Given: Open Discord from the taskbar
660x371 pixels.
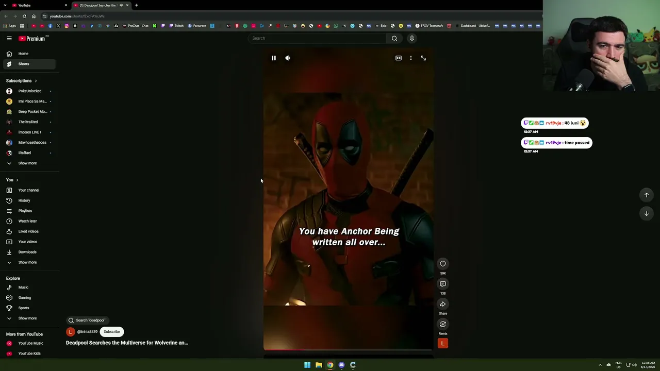Looking at the screenshot, I should [x=341, y=365].
